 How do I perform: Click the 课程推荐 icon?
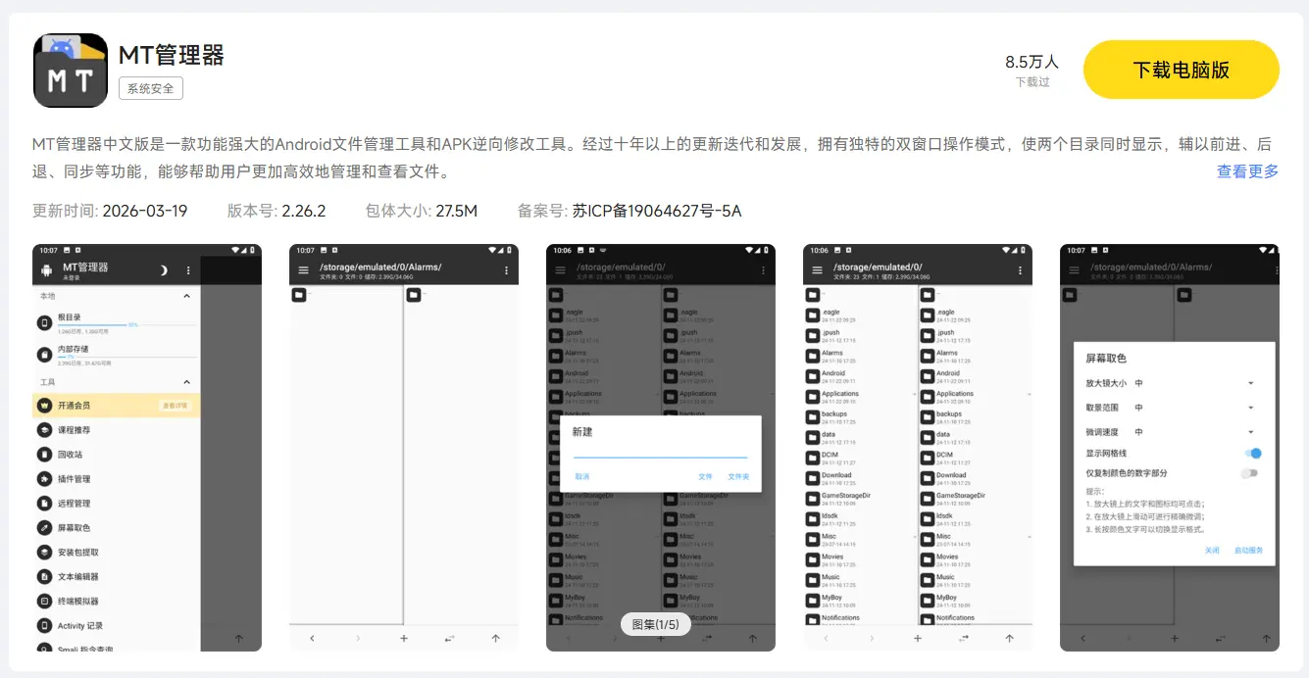tap(44, 430)
